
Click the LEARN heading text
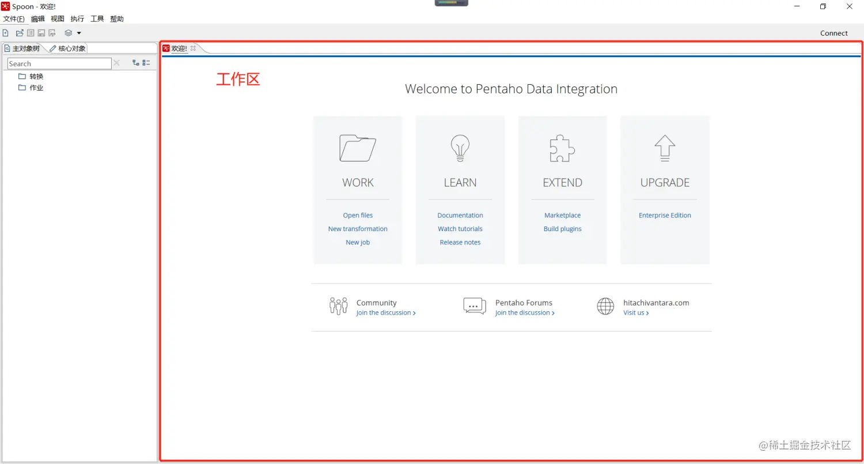460,182
